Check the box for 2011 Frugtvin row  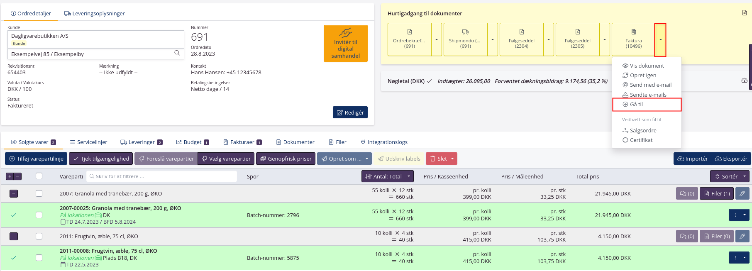39,236
